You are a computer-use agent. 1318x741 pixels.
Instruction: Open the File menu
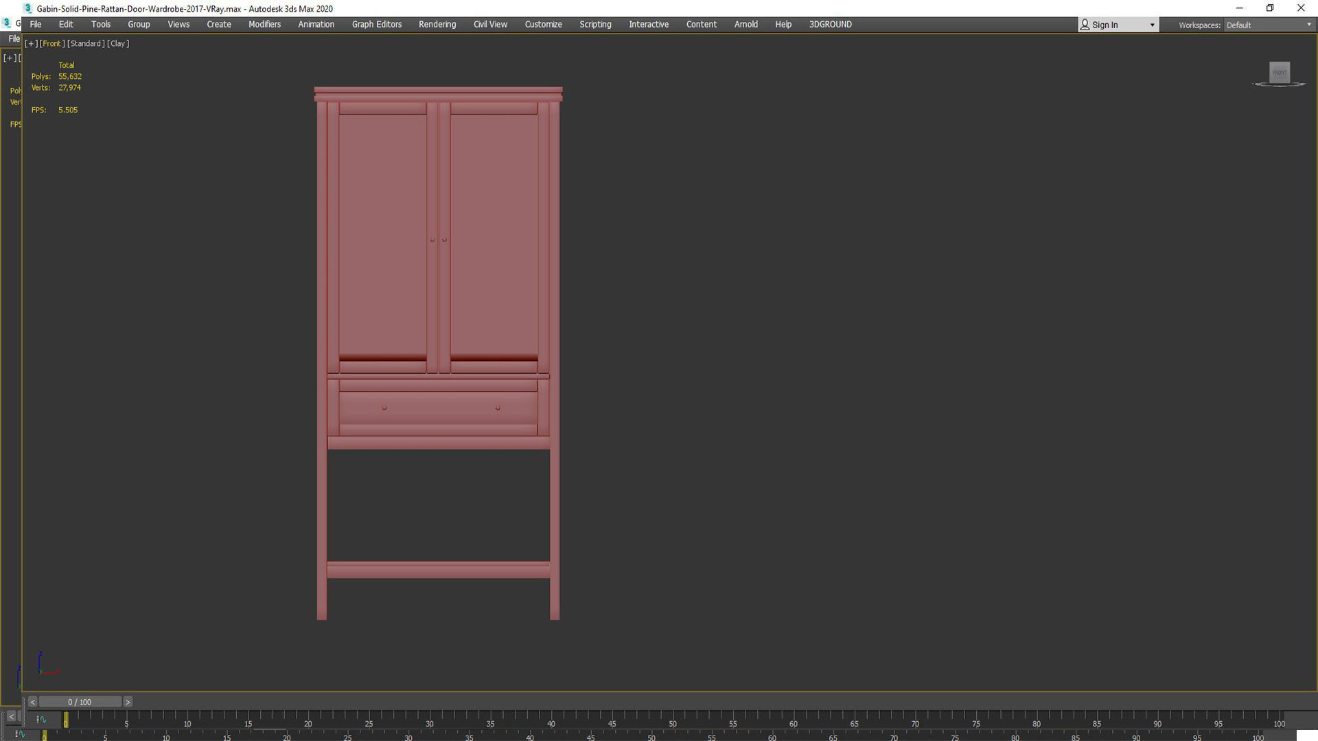click(36, 24)
